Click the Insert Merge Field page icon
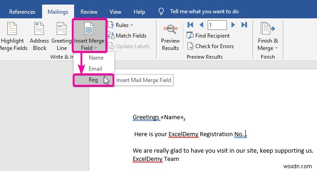Image resolution: width=317 pixels, height=171 pixels. tap(89, 28)
